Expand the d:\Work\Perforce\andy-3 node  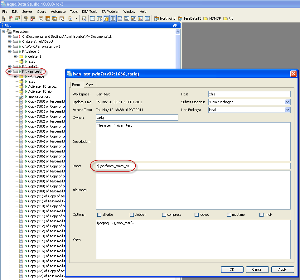(x=9, y=46)
